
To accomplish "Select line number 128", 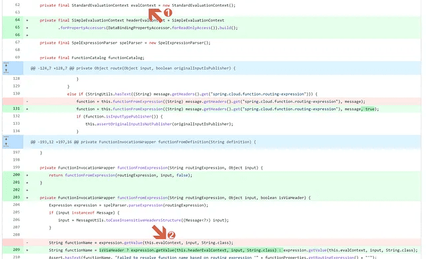I will 16,78.
